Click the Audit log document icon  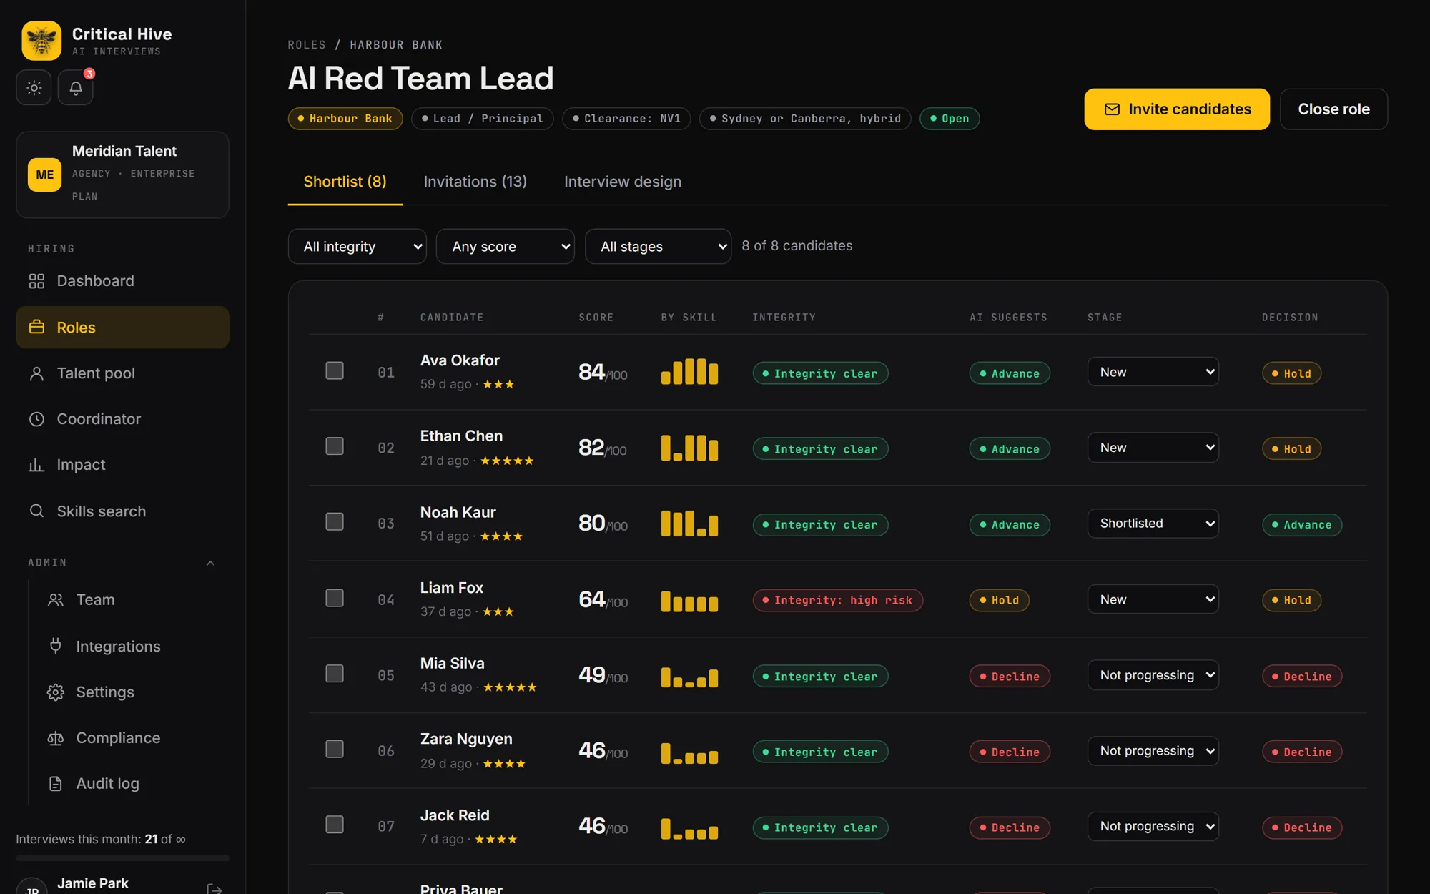pyautogui.click(x=56, y=784)
